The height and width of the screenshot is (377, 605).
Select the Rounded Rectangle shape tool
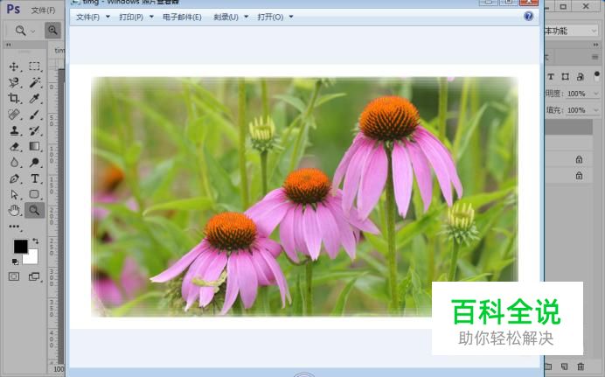tap(34, 194)
